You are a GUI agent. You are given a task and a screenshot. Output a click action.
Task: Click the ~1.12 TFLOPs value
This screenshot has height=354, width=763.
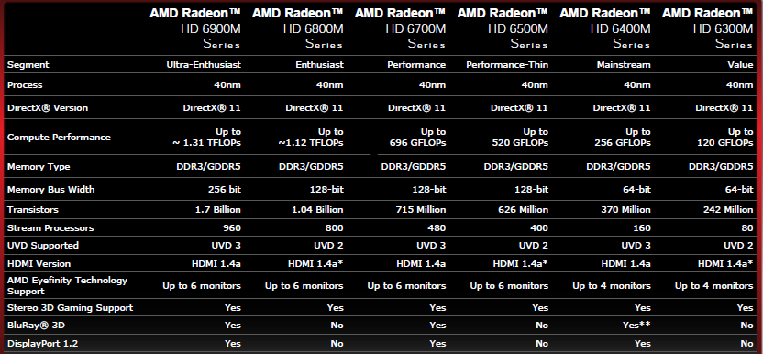311,143
